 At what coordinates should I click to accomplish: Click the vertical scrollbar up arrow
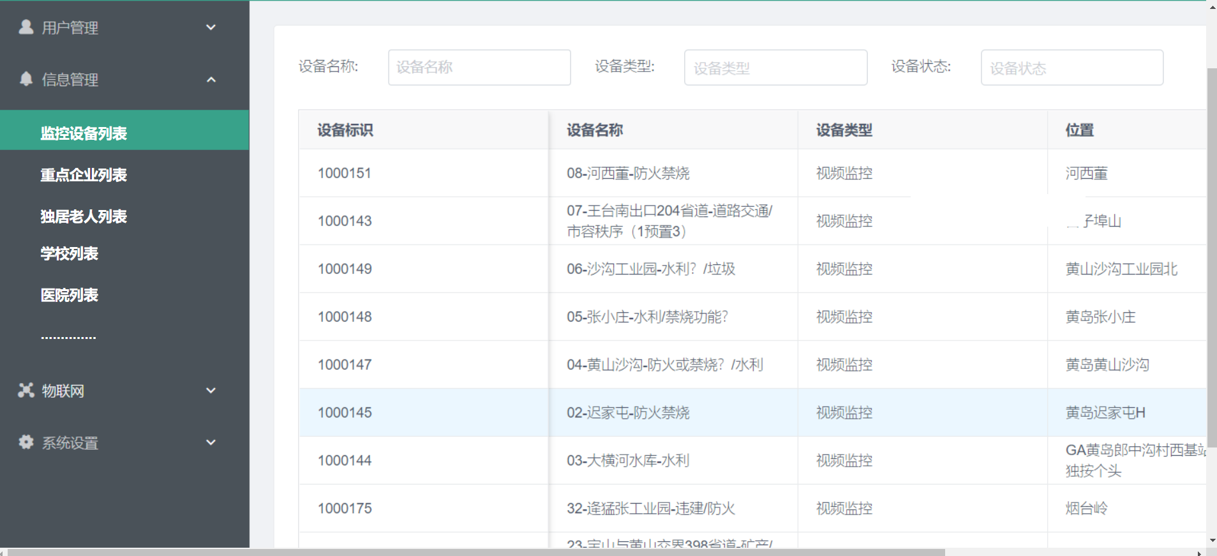point(1213,7)
